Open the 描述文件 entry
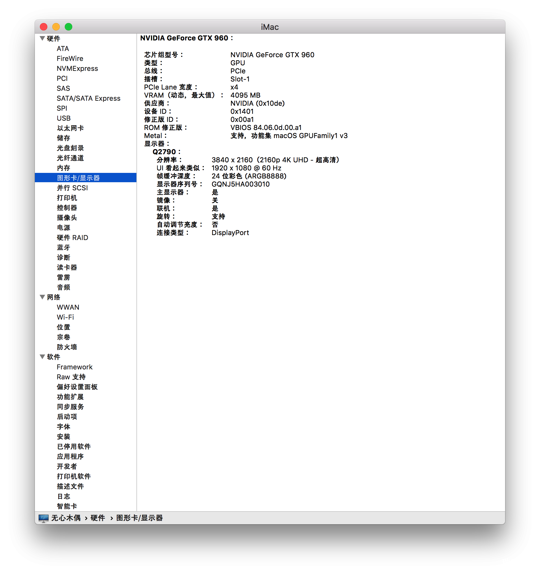This screenshot has height=574, width=540. coord(70,486)
